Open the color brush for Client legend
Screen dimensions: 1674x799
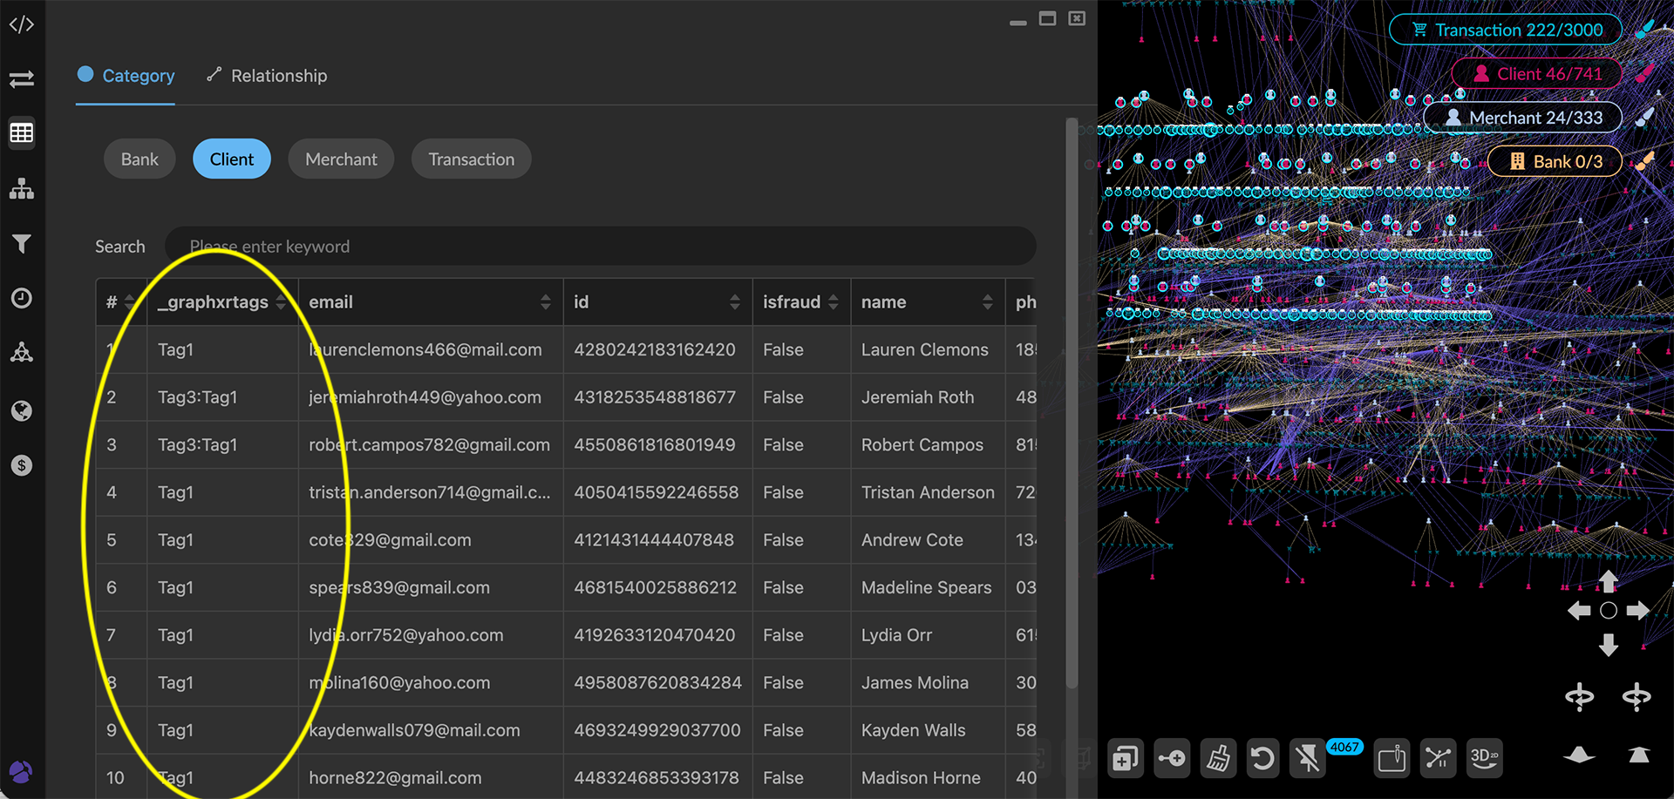coord(1643,74)
